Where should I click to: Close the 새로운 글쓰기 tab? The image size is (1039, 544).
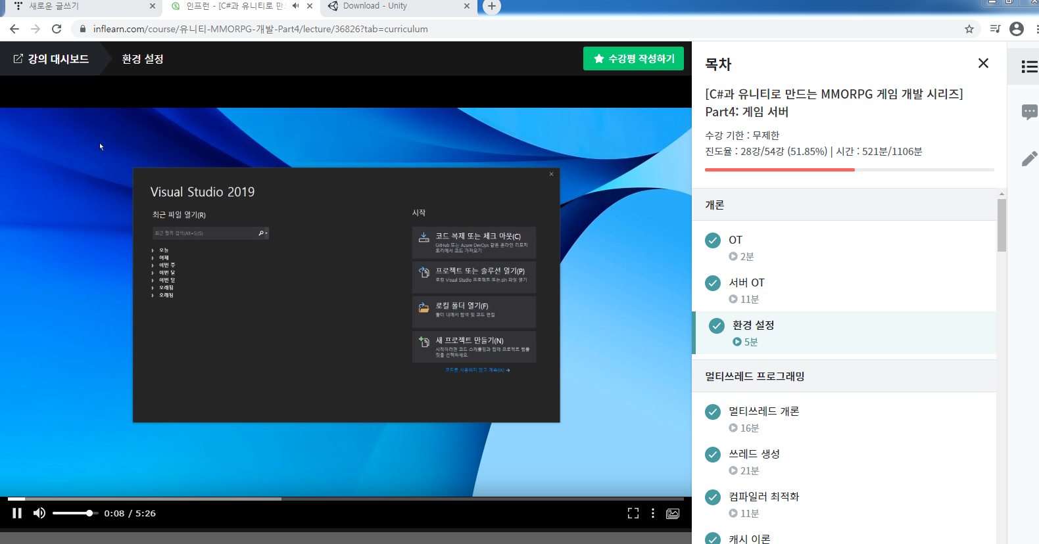tap(153, 6)
